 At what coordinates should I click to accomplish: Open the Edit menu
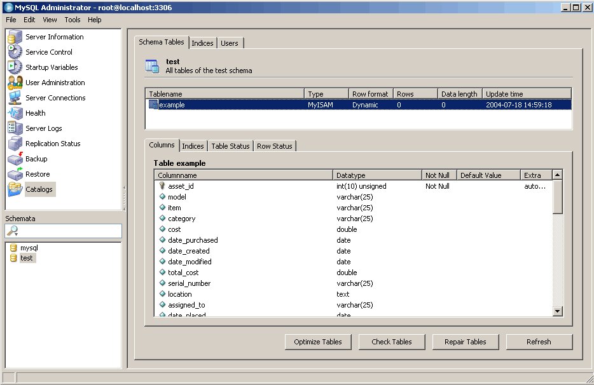click(x=29, y=20)
